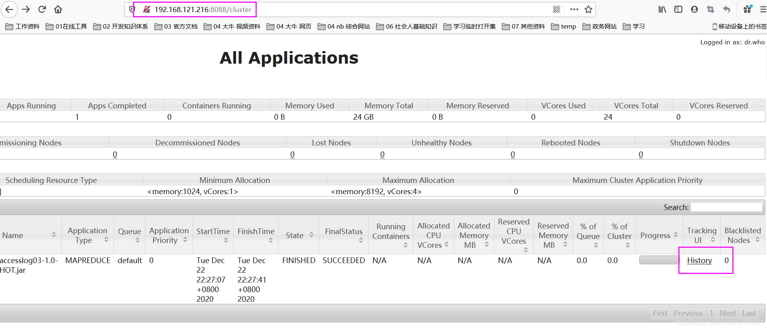Open the 03 官方文档 bookmark folder
This screenshot has width=767, height=330.
pos(176,27)
